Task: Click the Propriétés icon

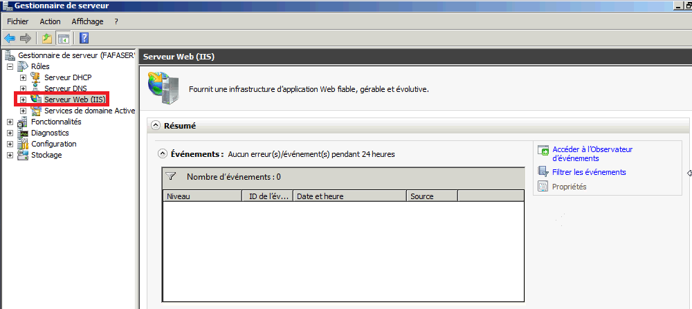Action: pos(543,187)
